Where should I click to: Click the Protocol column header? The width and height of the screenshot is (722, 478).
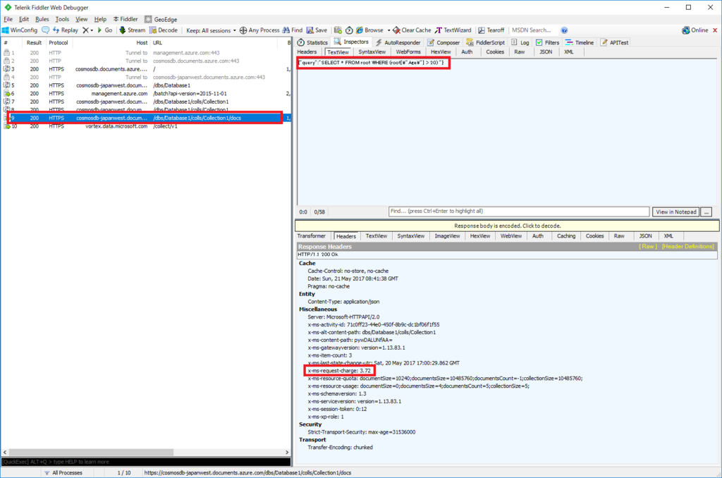pos(59,42)
